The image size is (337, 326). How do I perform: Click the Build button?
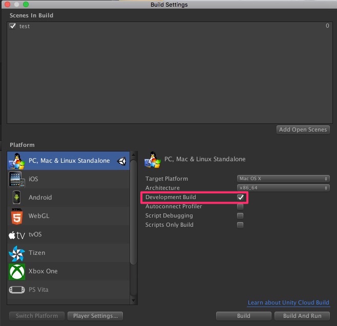(243, 316)
